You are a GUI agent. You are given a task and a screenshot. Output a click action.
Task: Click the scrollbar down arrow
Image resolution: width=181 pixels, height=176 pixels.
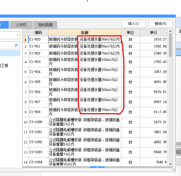point(170,164)
